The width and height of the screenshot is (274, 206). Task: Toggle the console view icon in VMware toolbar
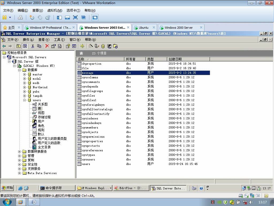coord(95,17)
